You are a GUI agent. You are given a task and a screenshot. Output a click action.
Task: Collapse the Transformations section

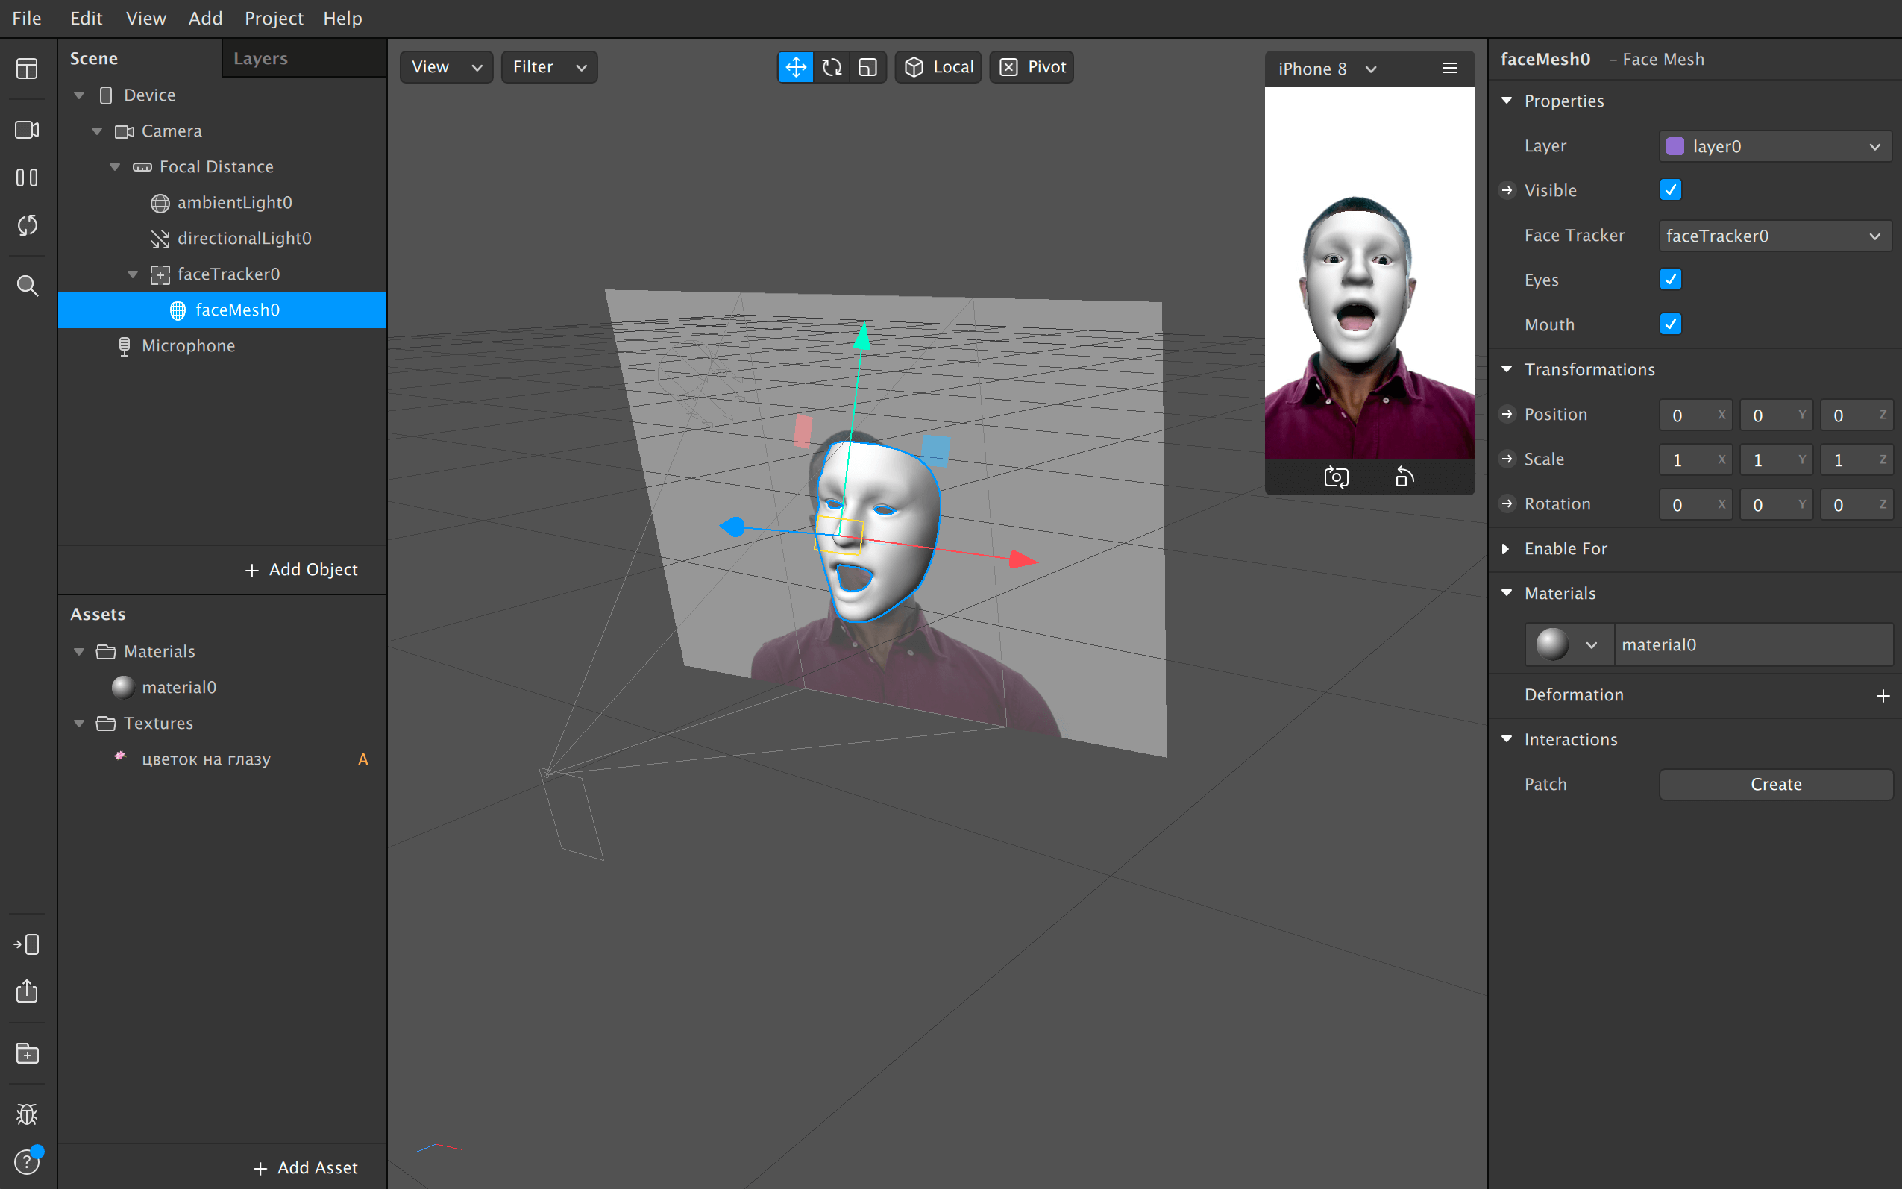coord(1507,369)
